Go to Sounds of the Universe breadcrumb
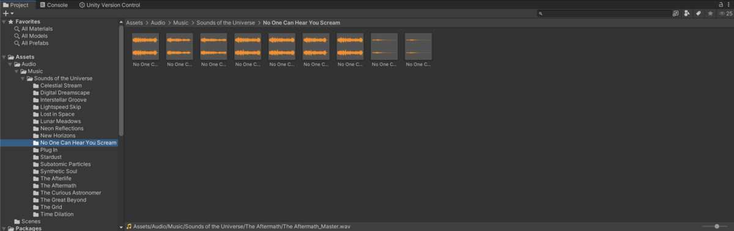Screen dimensions: 734x231 click(226, 23)
